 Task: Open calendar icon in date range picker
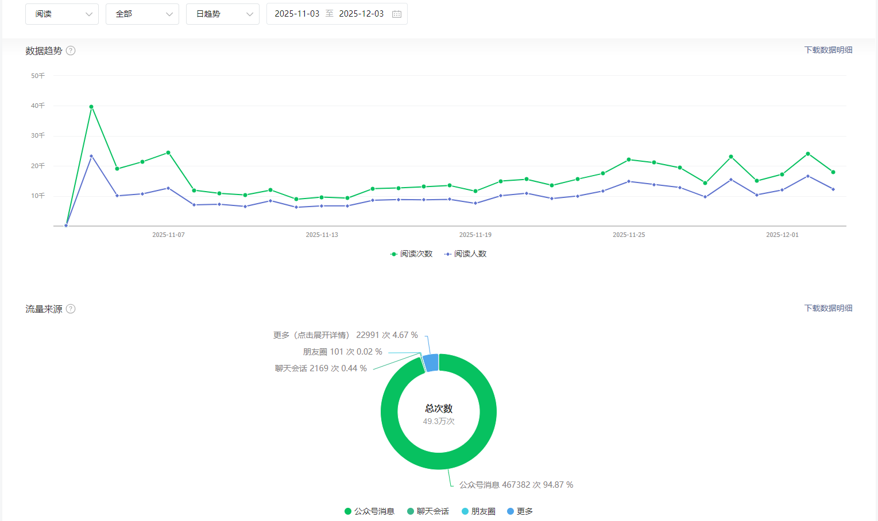coord(397,14)
